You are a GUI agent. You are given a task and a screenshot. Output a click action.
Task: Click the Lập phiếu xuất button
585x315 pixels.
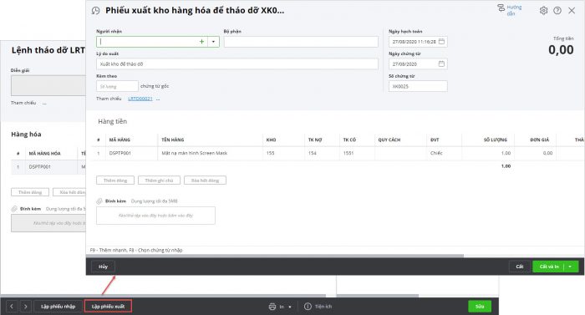108,307
